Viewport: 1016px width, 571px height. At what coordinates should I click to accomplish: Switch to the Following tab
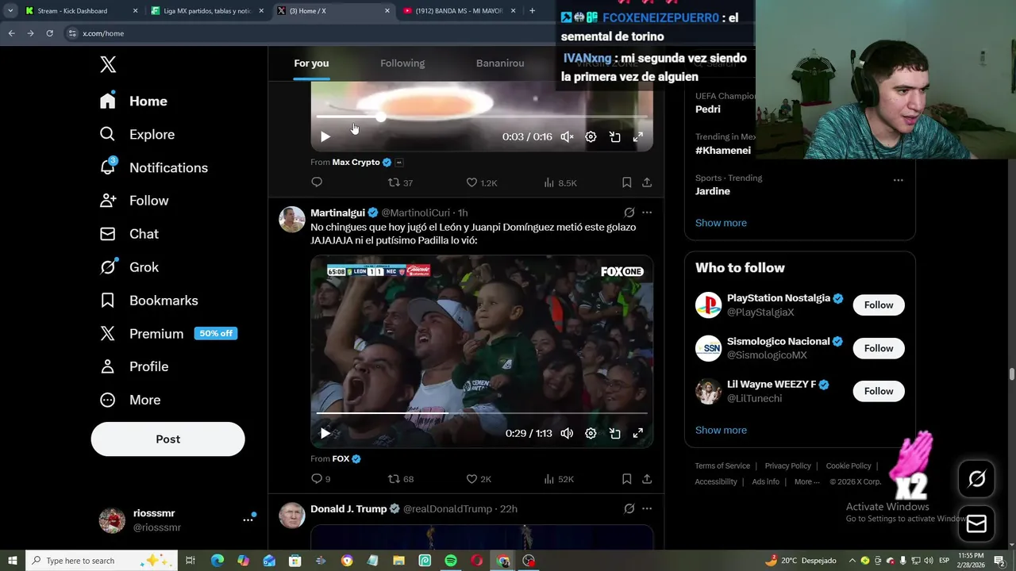[x=402, y=63]
